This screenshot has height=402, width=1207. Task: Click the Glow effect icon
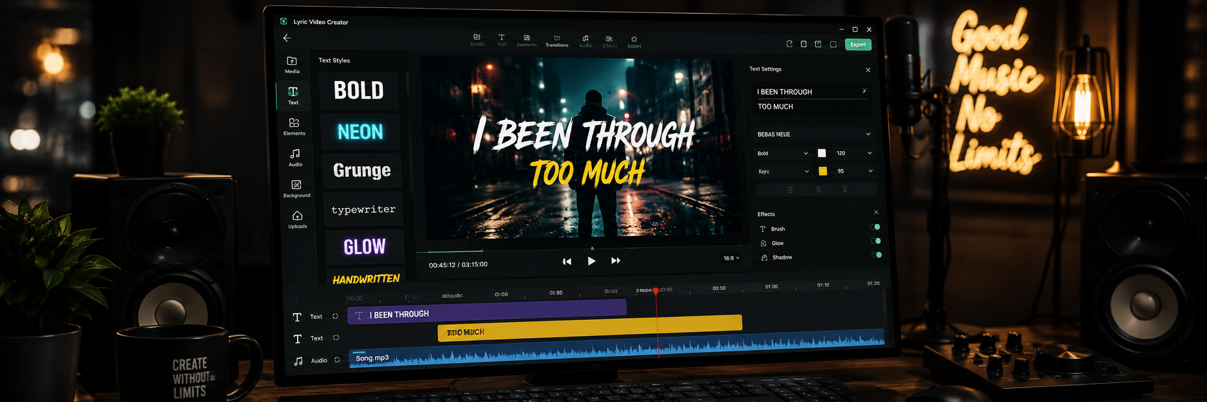(764, 243)
